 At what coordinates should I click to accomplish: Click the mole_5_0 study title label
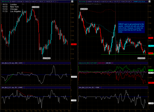point(84,63)
